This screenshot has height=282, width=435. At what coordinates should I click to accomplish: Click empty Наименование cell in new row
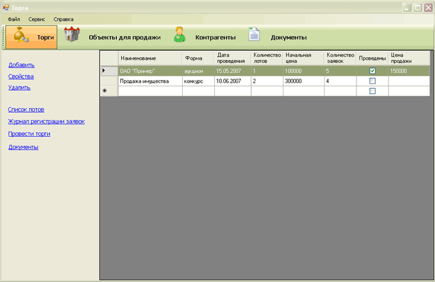[150, 91]
